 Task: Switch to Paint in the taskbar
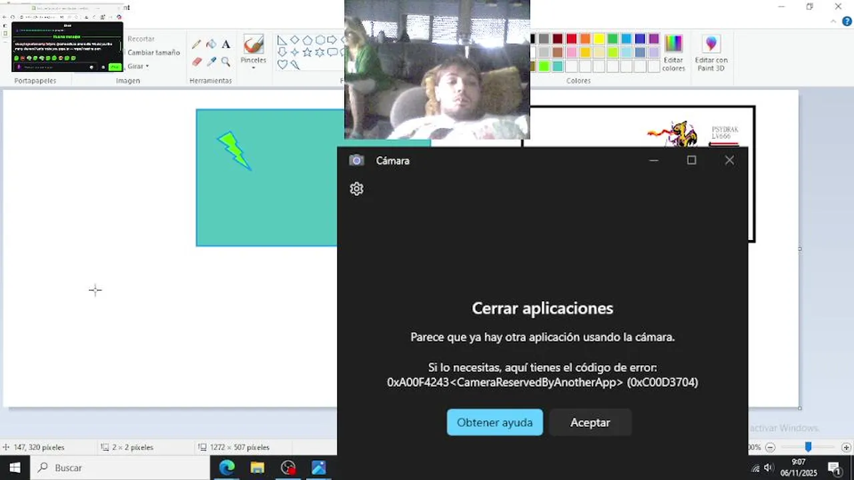319,468
